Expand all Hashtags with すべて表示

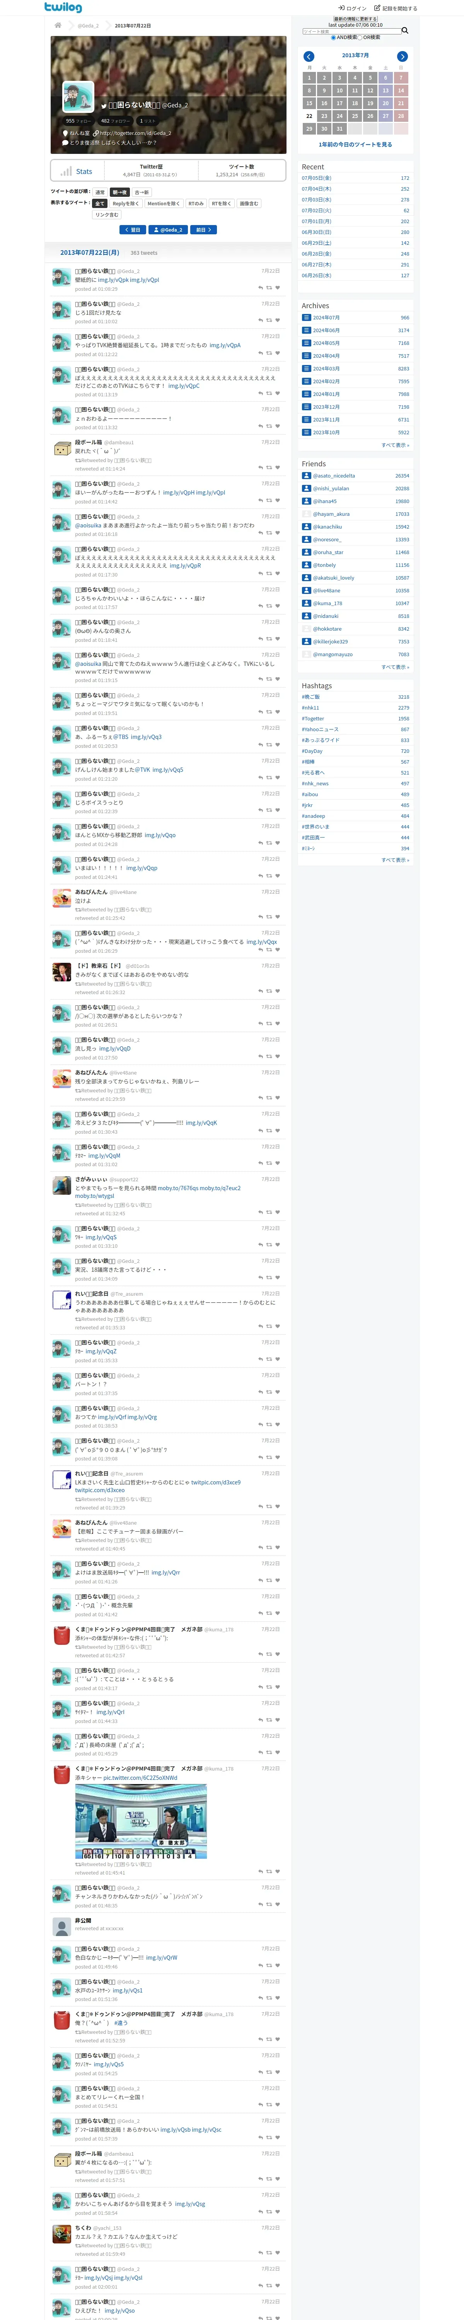(395, 860)
